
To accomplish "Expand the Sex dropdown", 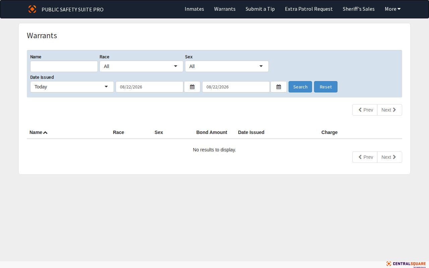I will pyautogui.click(x=227, y=66).
